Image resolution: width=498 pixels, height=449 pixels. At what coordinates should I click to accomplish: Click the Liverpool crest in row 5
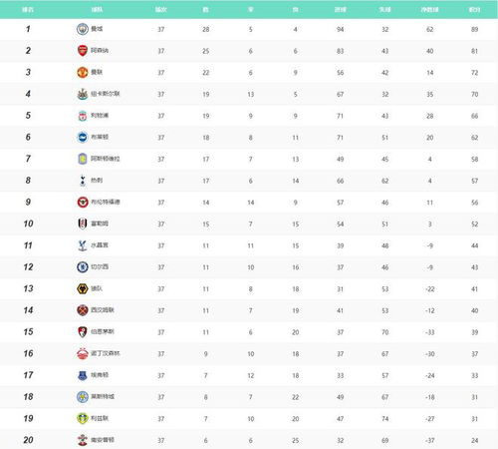83,116
